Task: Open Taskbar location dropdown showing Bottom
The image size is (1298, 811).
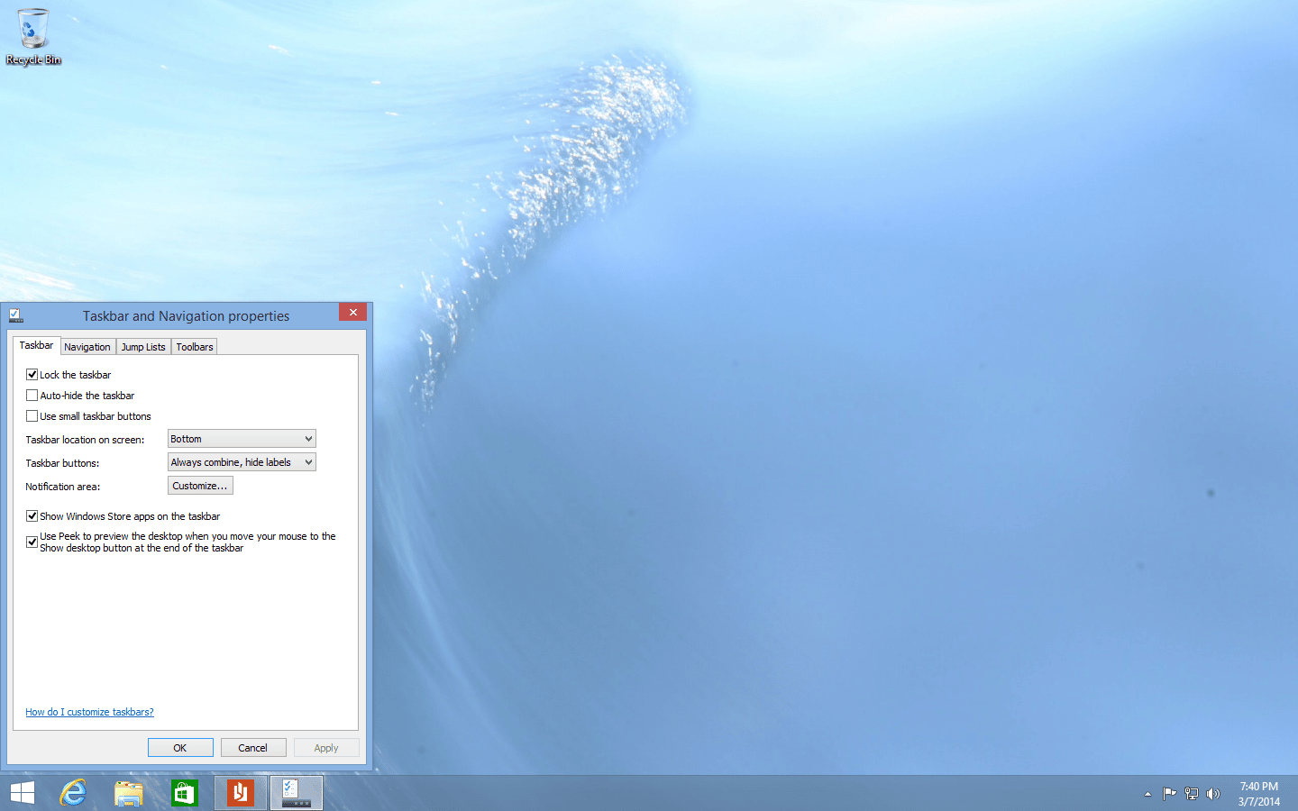Action: tap(242, 439)
